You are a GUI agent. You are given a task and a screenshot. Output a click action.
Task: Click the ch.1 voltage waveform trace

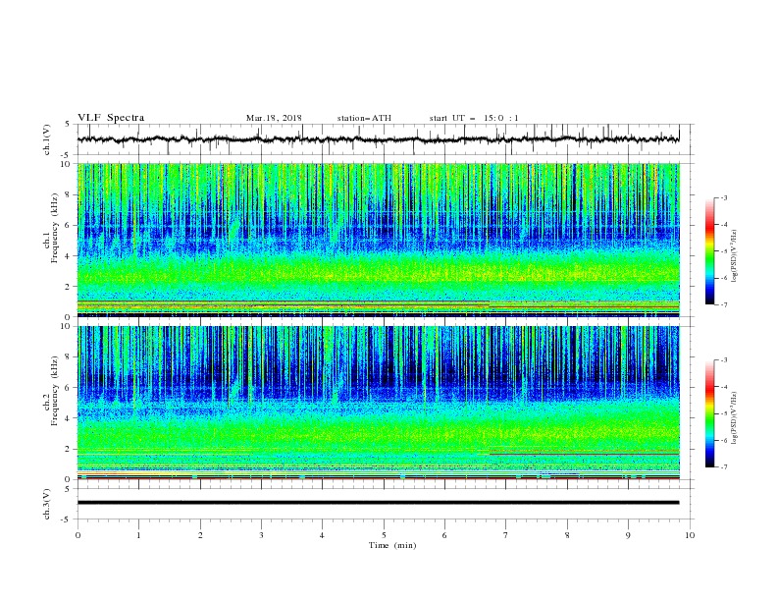click(378, 139)
